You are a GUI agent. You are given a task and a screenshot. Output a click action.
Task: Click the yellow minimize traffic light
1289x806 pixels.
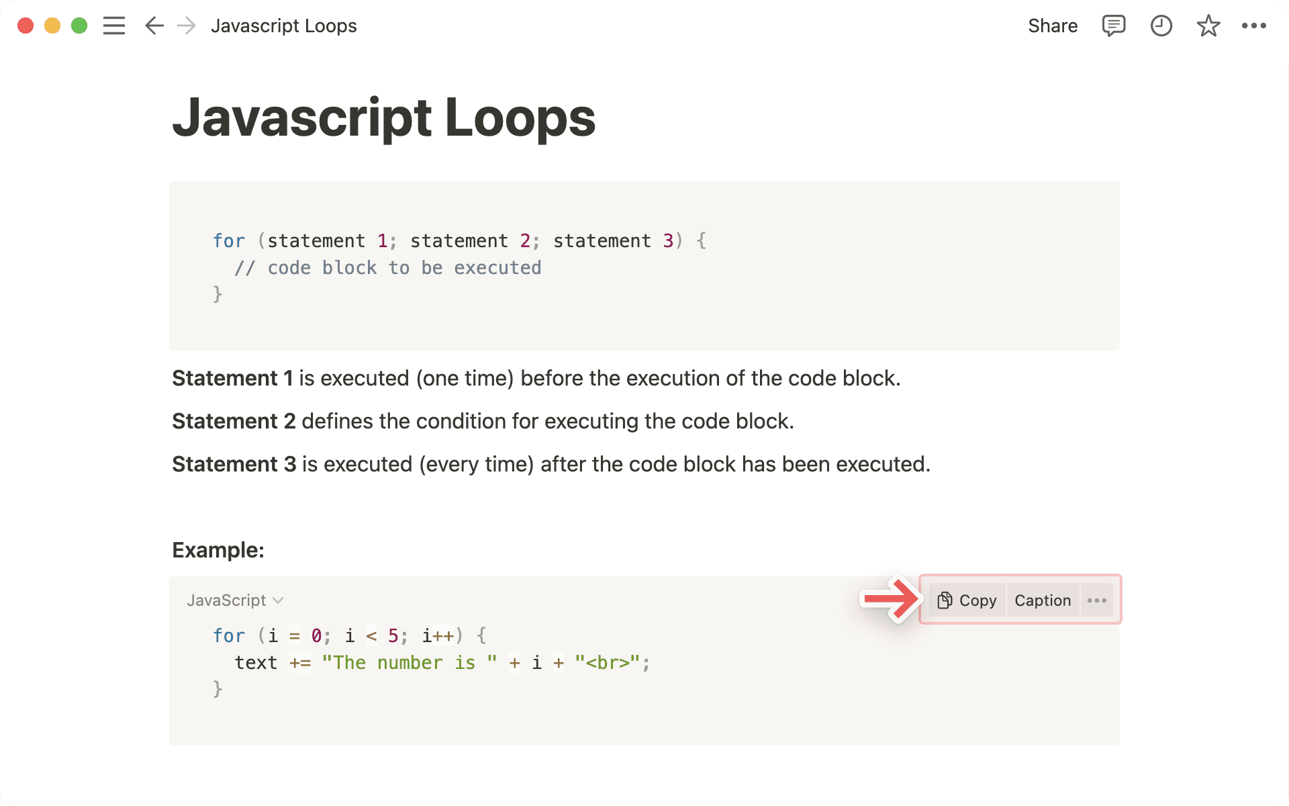tap(52, 26)
